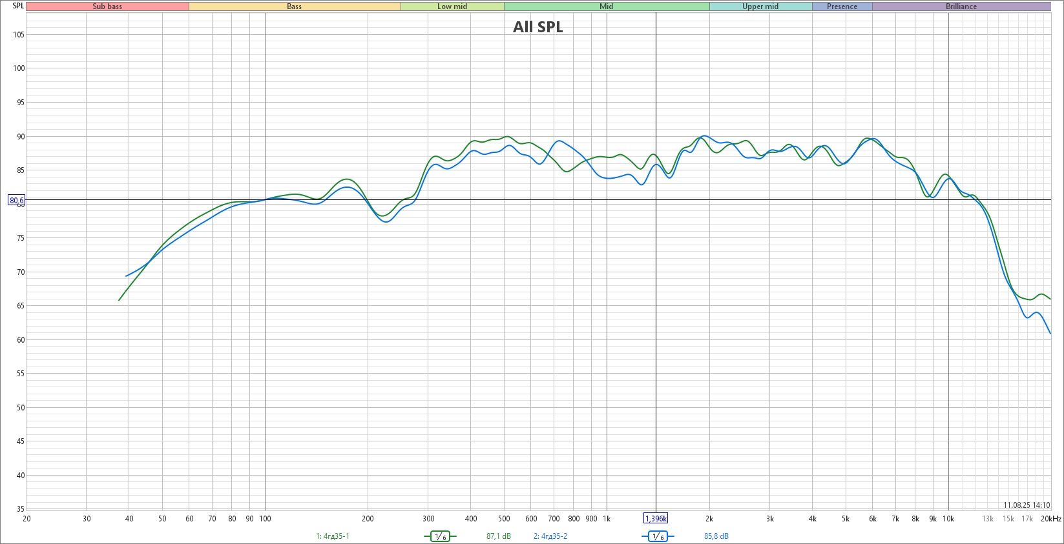Click the 87,1 dB legend value

click(x=498, y=536)
